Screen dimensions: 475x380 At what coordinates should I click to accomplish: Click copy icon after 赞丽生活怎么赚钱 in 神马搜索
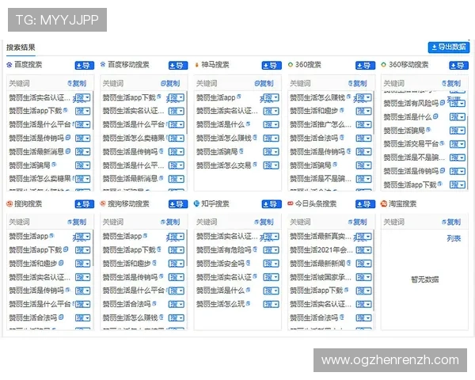[x=255, y=138]
